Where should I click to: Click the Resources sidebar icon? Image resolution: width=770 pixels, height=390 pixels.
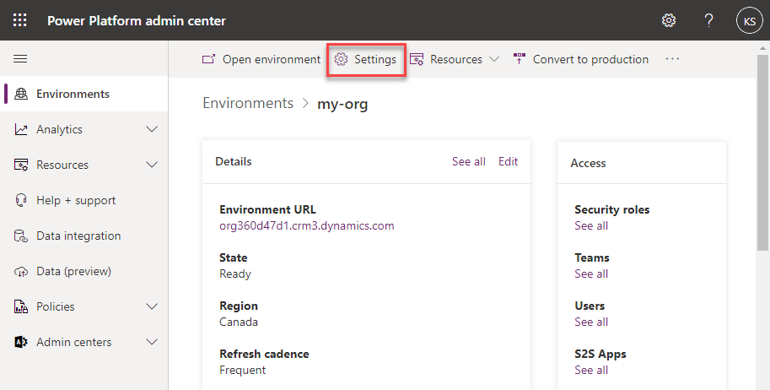click(x=20, y=165)
